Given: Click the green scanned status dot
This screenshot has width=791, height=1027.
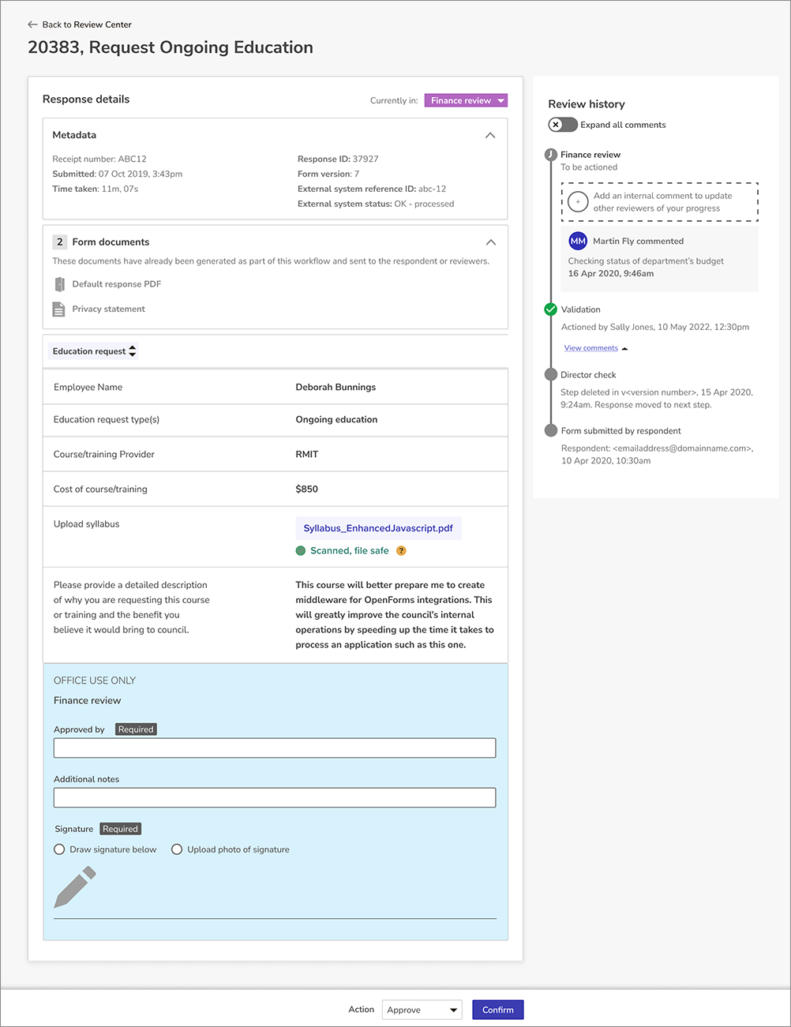Looking at the screenshot, I should [x=301, y=551].
